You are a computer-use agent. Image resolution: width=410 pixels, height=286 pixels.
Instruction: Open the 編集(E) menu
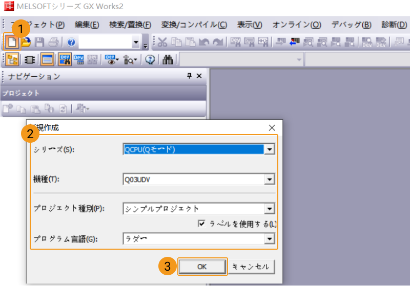pos(87,25)
